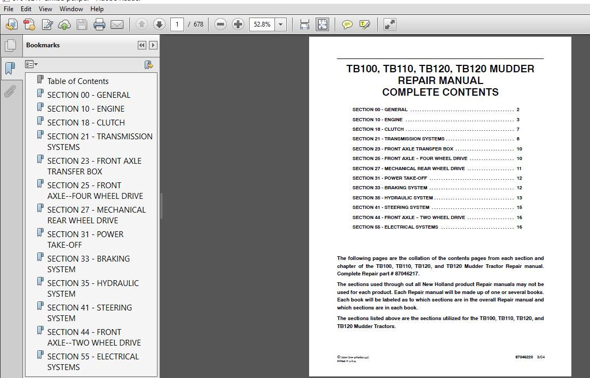Click SECTION 00 - GENERAL contents line in document

(436, 110)
